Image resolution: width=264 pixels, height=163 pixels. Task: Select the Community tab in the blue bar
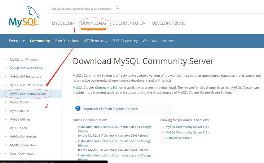click(40, 41)
